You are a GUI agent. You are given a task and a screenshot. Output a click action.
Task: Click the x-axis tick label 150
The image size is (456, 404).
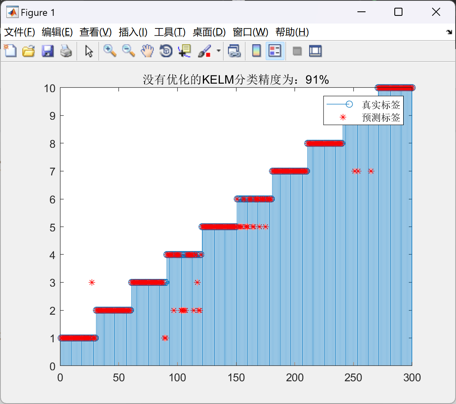[x=236, y=378]
